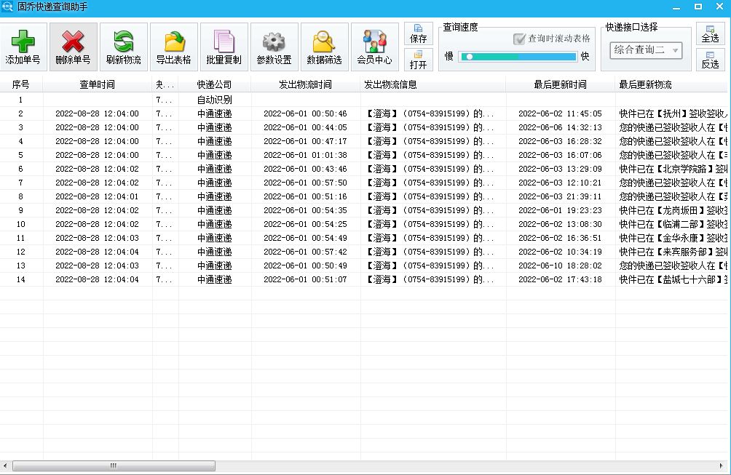The height and width of the screenshot is (475, 731).
Task: Click the 数据筛选 data filter icon
Action: [324, 46]
